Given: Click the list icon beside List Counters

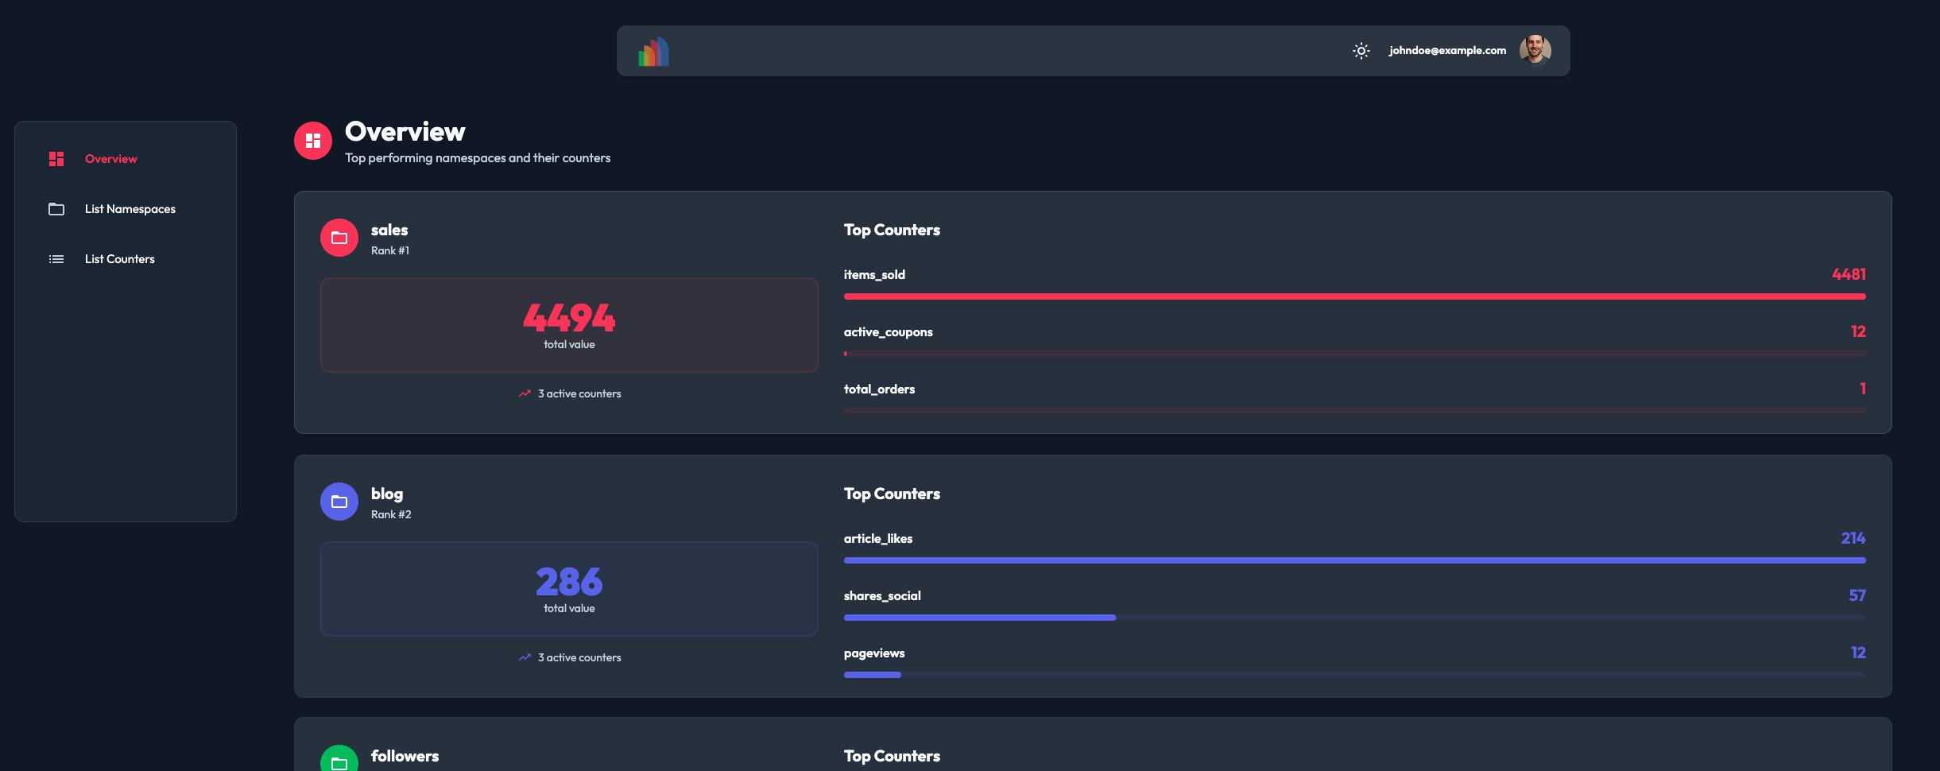Looking at the screenshot, I should pos(56,259).
